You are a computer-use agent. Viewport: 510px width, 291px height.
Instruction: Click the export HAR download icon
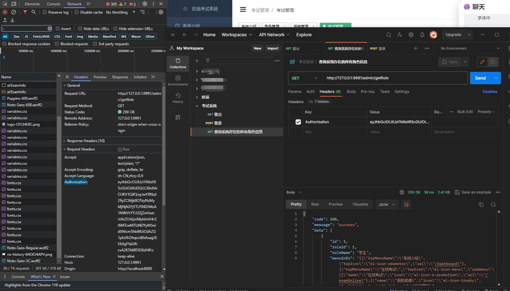(x=12, y=20)
